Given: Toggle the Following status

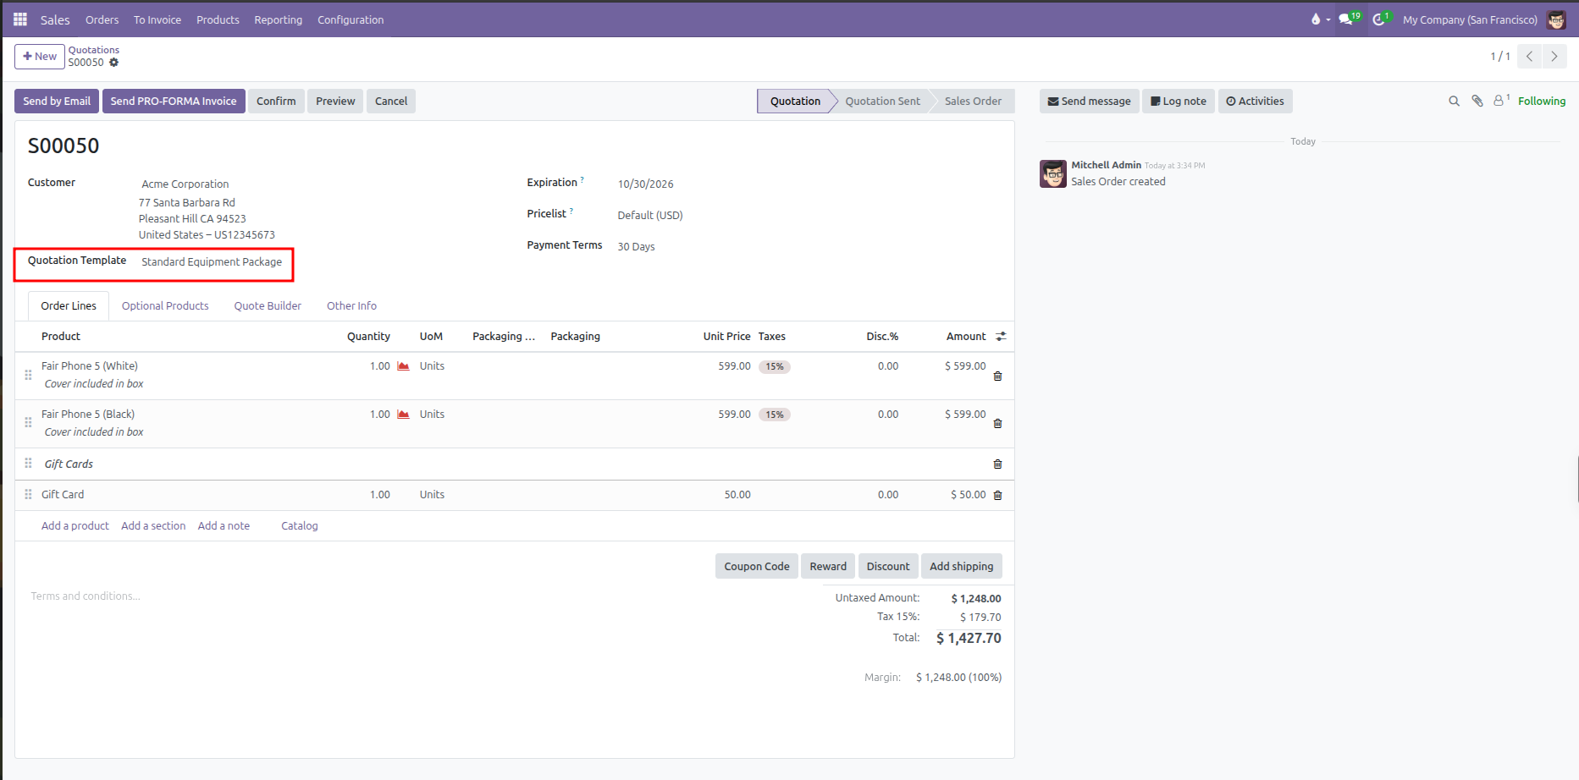Looking at the screenshot, I should pos(1542,102).
